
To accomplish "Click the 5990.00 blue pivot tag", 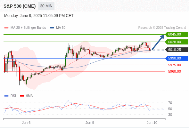I will 177,59.
